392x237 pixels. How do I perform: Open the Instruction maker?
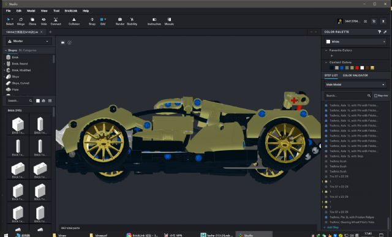(154, 21)
